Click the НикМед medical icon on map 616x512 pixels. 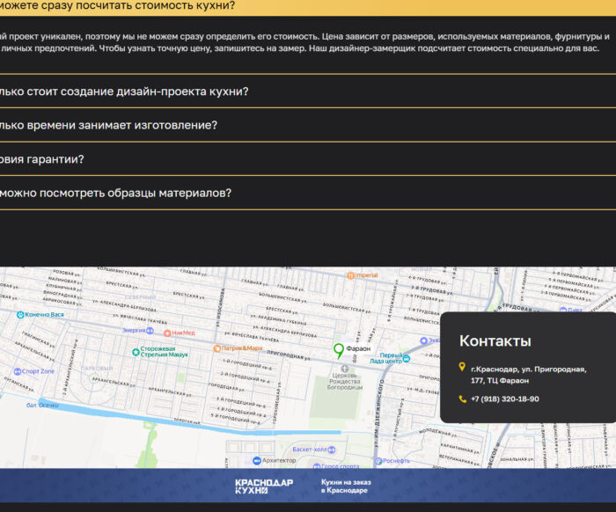[x=166, y=333]
